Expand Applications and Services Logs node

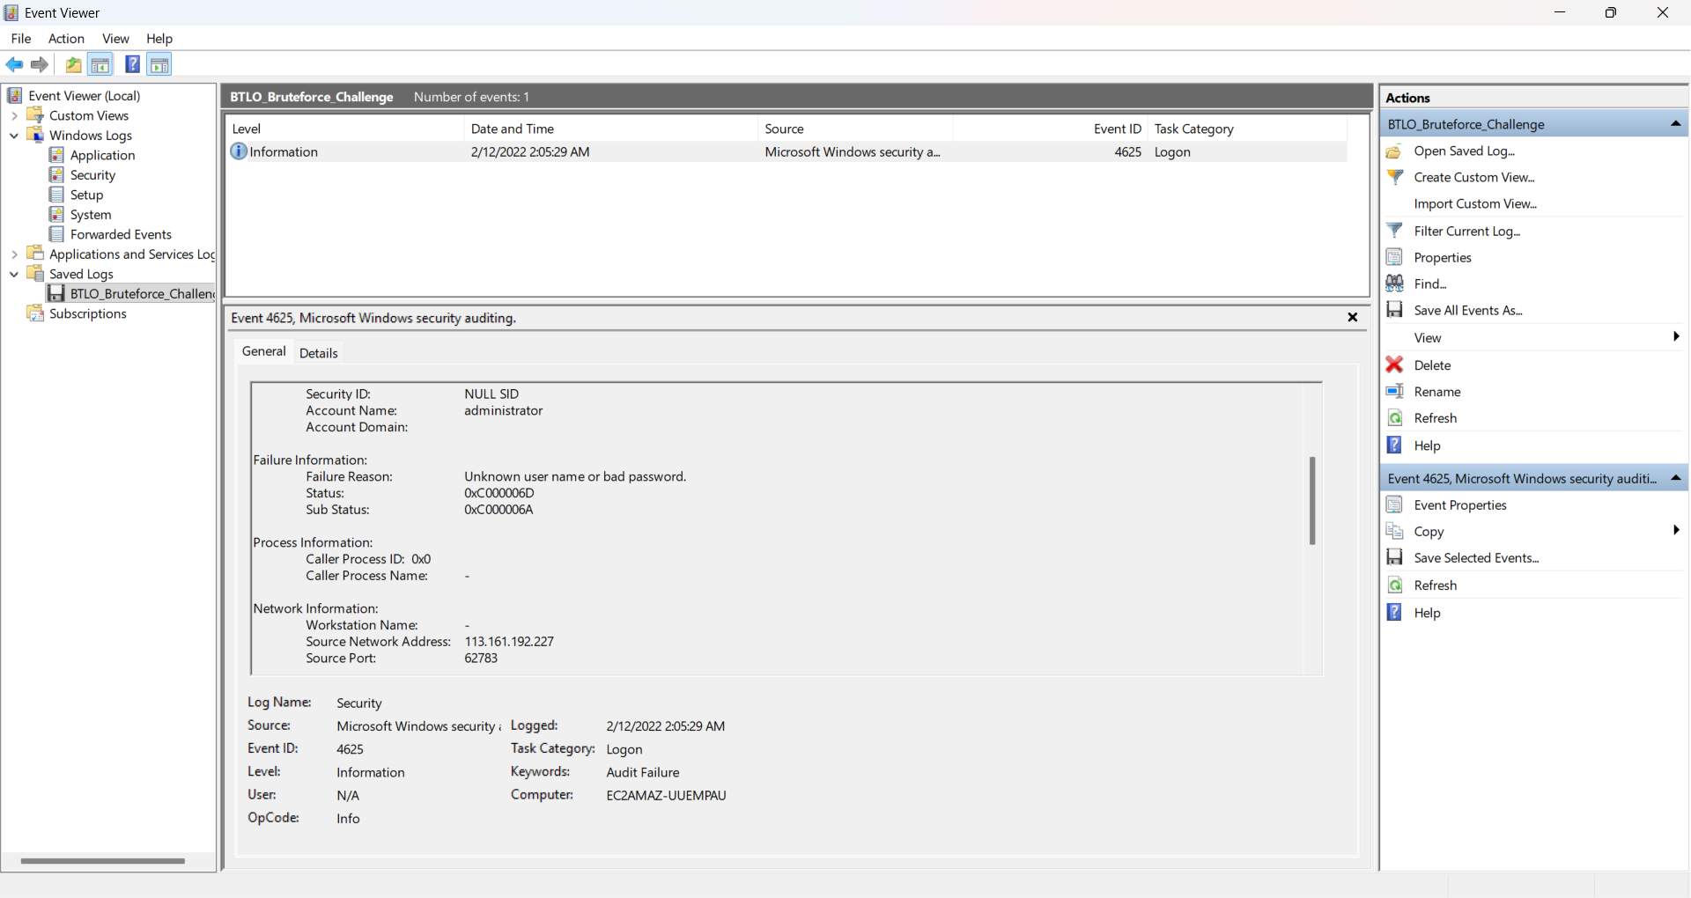pos(14,254)
